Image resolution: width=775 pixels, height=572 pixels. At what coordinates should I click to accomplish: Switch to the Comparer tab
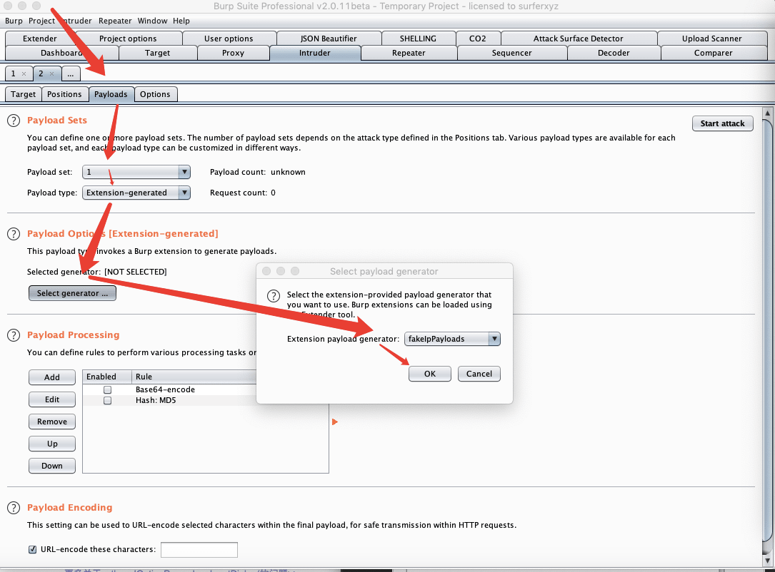[714, 53]
